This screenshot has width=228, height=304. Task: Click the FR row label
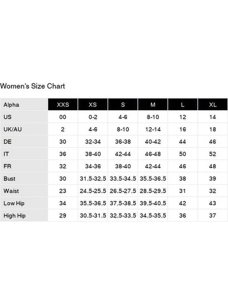(x=7, y=166)
